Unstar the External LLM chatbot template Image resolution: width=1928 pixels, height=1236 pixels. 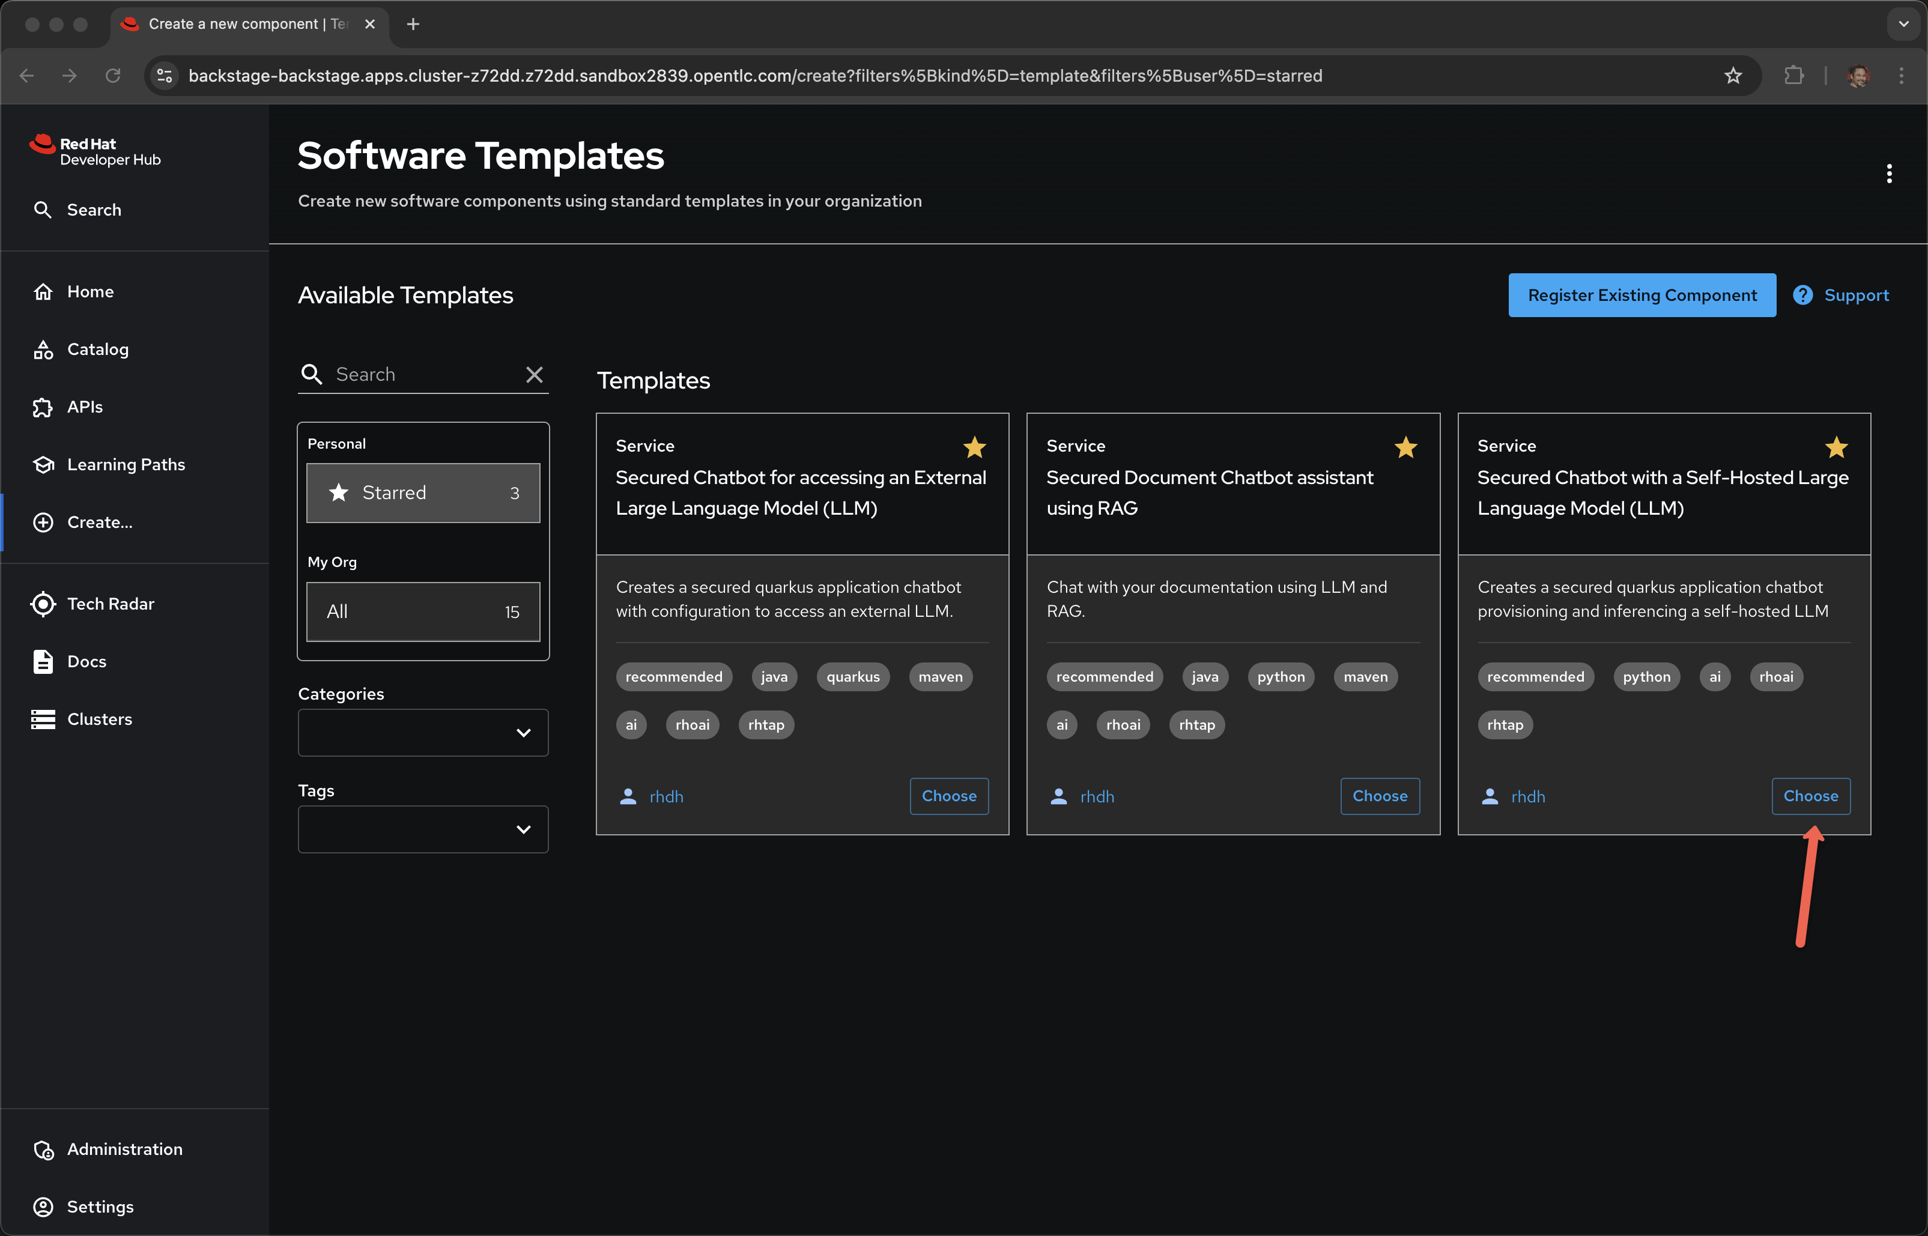[x=974, y=447]
